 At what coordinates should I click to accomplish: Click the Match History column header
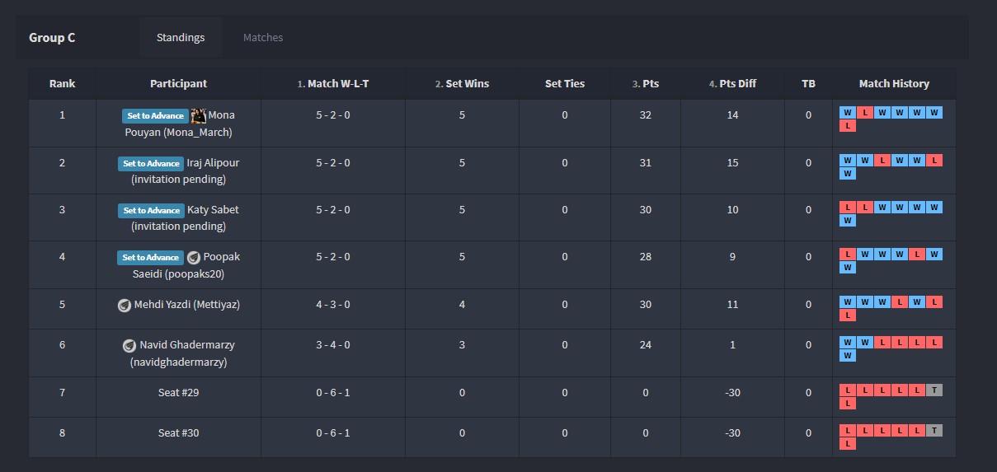pos(894,84)
